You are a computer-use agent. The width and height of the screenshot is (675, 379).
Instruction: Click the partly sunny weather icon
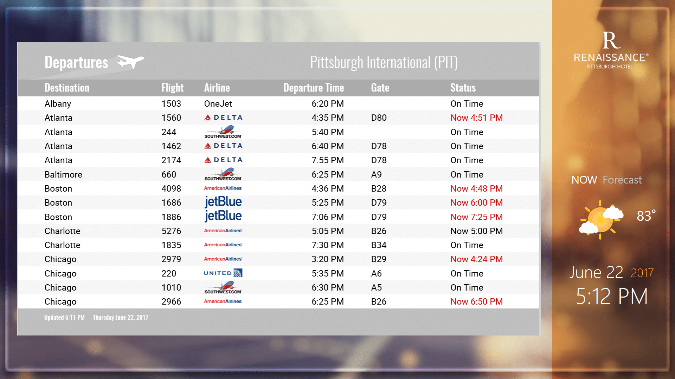[x=601, y=220]
